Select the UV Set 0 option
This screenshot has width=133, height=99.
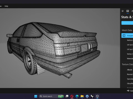(130, 45)
